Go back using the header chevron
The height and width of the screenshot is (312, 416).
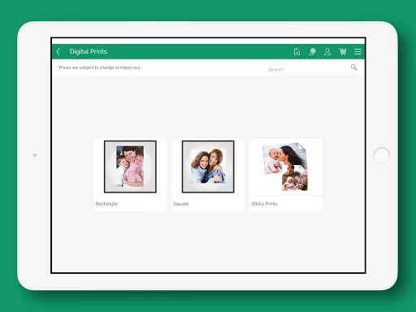(x=58, y=51)
